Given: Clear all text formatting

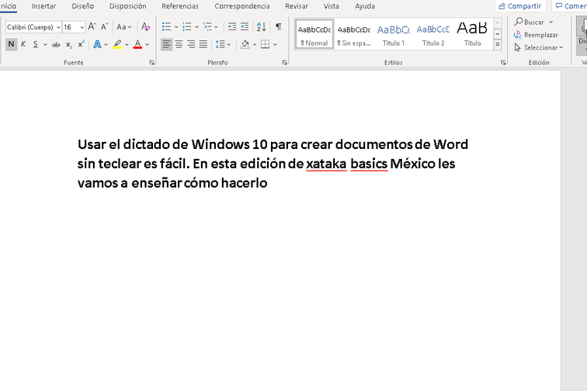Looking at the screenshot, I should [x=145, y=26].
